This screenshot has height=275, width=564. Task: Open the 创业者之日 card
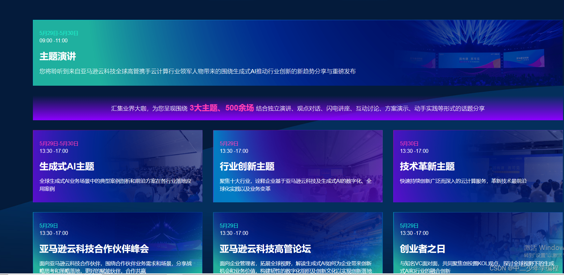[x=478, y=243]
